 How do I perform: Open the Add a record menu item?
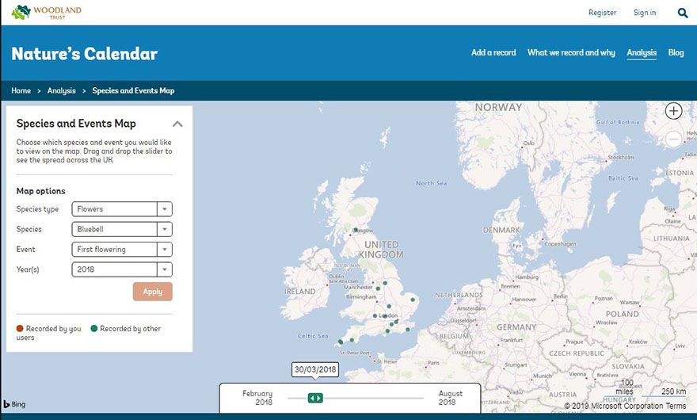[493, 53]
